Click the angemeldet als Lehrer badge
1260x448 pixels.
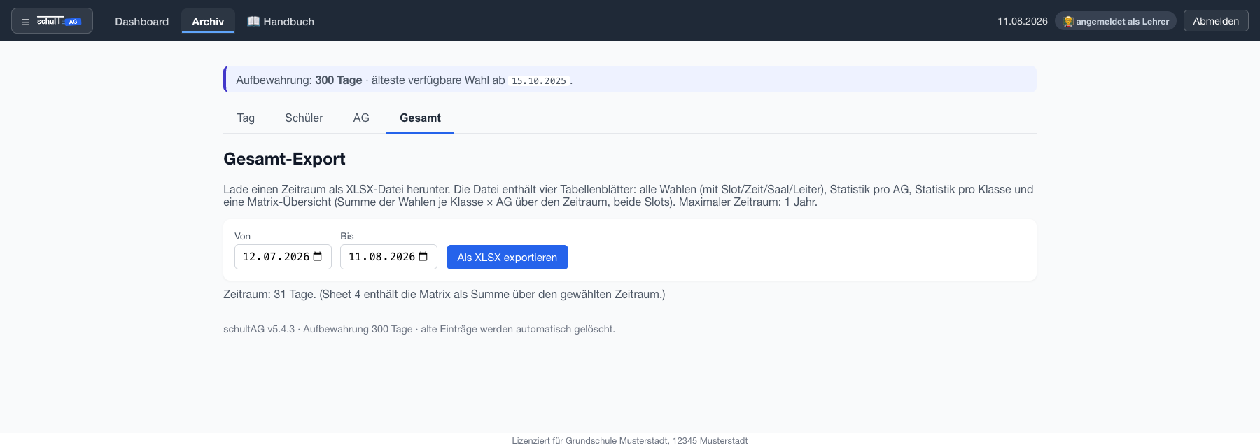[x=1116, y=21]
